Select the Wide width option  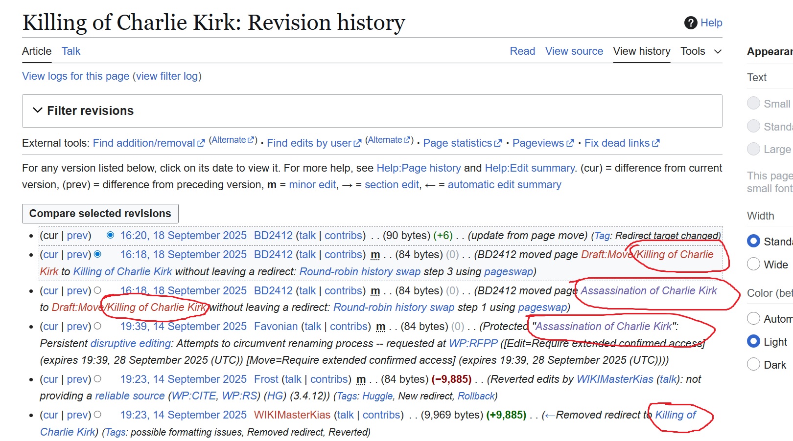point(754,265)
